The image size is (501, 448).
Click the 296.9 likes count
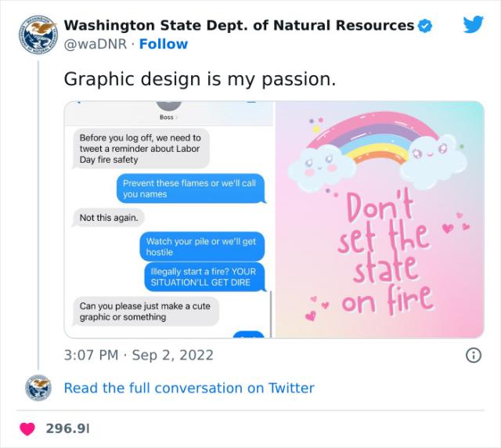68,428
